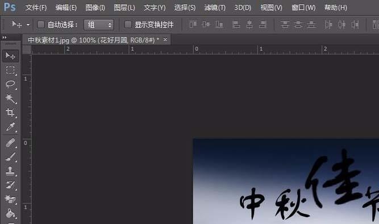Open the 滤镜(T) menu
Viewport: 379px width, 224px height.
215,8
